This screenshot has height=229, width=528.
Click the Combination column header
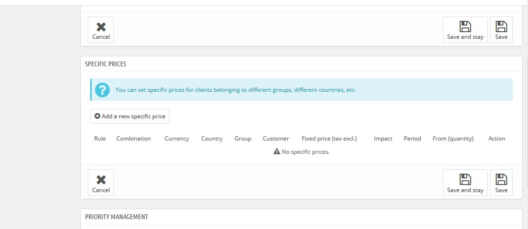(x=133, y=139)
